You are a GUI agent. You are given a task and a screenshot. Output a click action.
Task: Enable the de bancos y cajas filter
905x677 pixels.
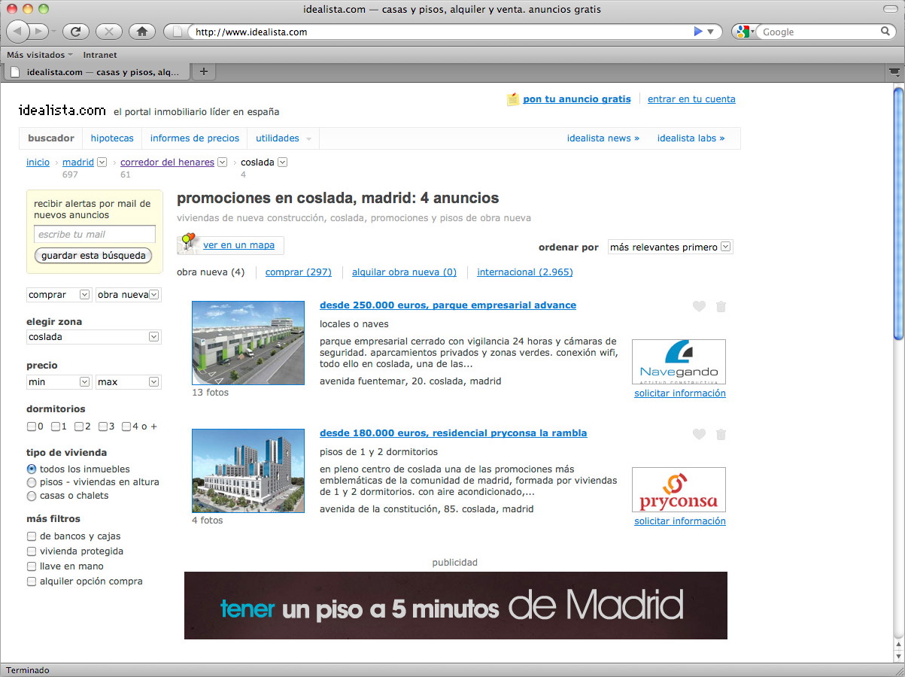(x=32, y=536)
